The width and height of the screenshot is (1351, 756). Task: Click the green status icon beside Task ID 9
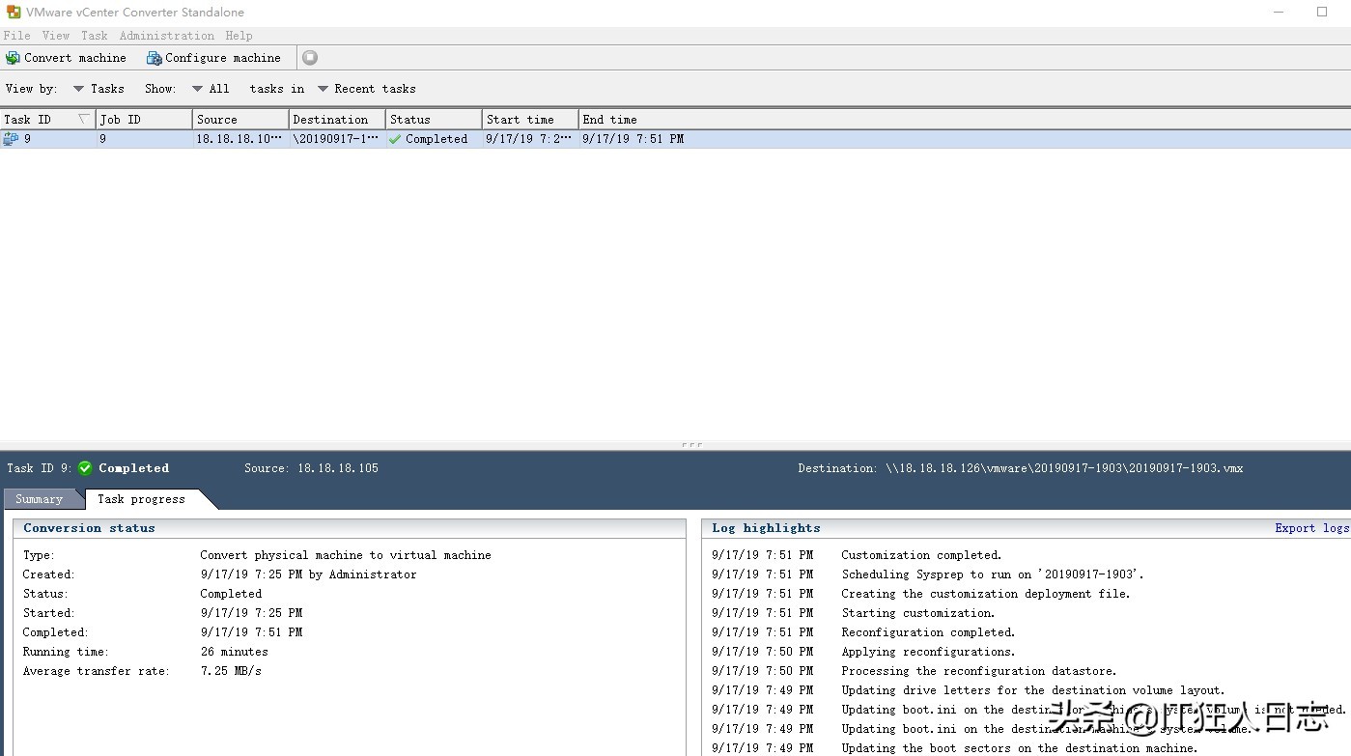pyautogui.click(x=85, y=468)
